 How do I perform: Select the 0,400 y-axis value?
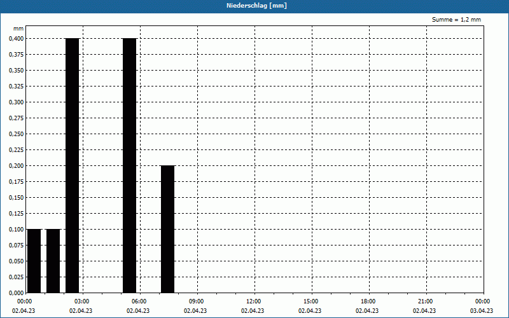[x=17, y=39]
